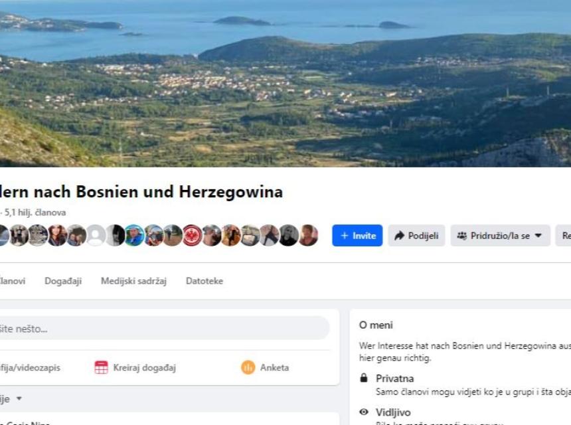
Task: Click the Vidljivo eye icon
Action: (x=363, y=412)
